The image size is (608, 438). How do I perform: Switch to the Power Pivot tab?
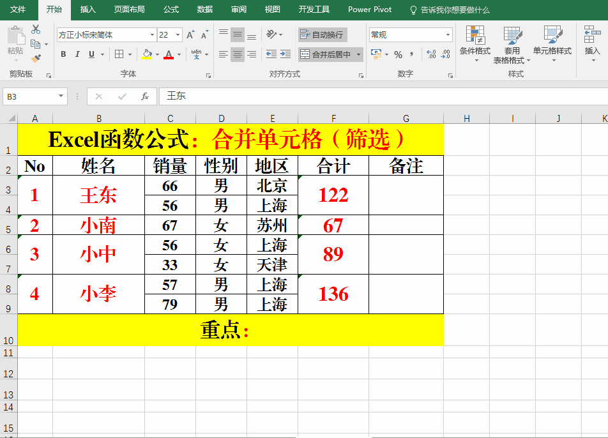[x=370, y=10]
